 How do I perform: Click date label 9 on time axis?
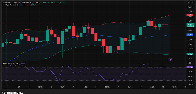(118, 87)
